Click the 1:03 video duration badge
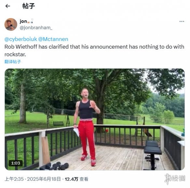 click(x=16, y=163)
